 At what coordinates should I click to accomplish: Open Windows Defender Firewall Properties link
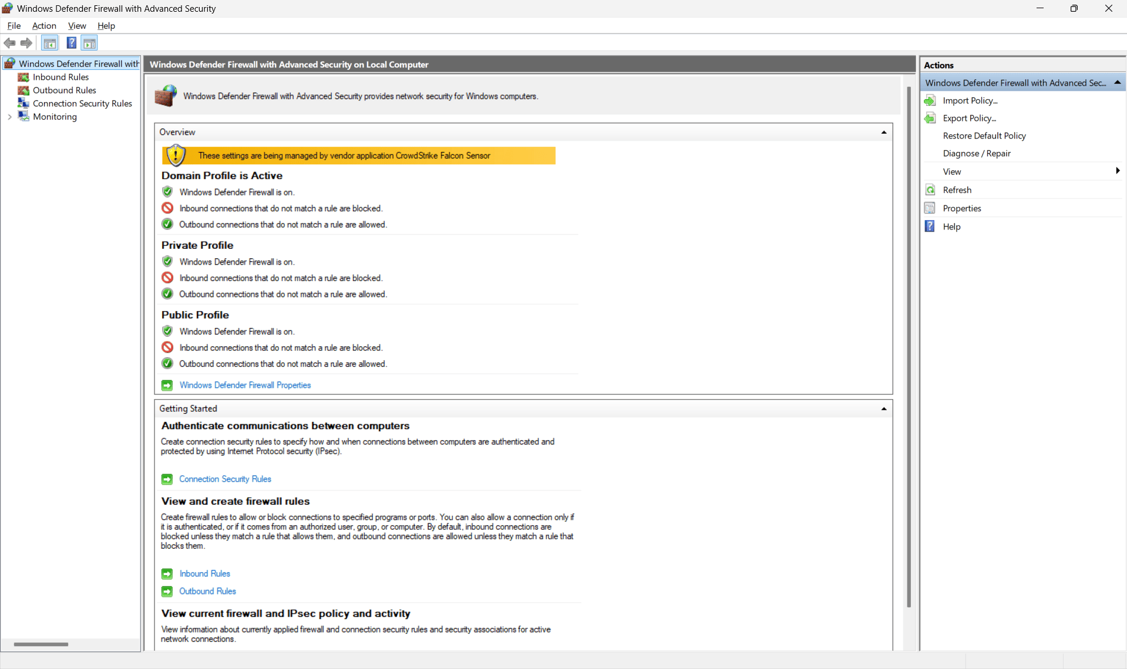[x=245, y=385]
